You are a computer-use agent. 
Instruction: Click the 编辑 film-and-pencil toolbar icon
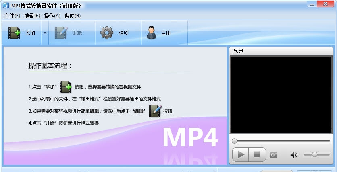coord(61,33)
